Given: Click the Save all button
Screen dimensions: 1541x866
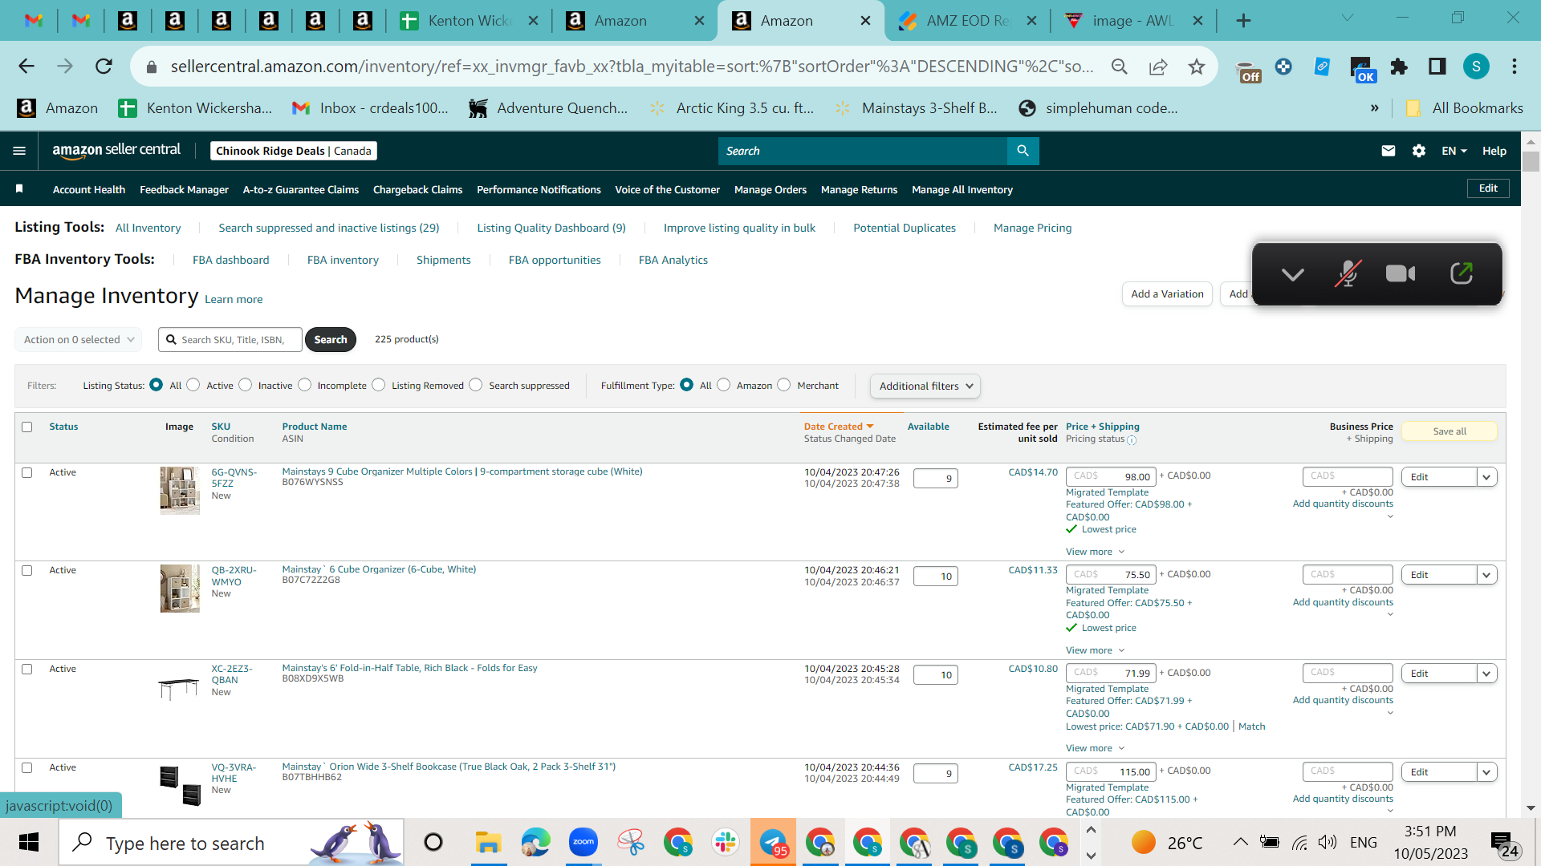Looking at the screenshot, I should pos(1450,431).
